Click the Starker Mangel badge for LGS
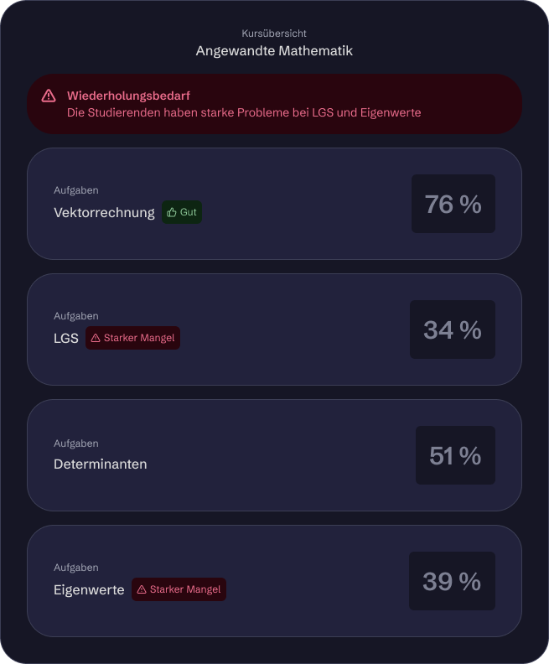This screenshot has width=549, height=664. [132, 338]
